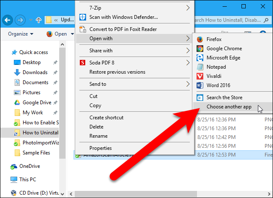Open Documents in the sidebar
Viewport: 273px width, 198px height.
(x=31, y=82)
